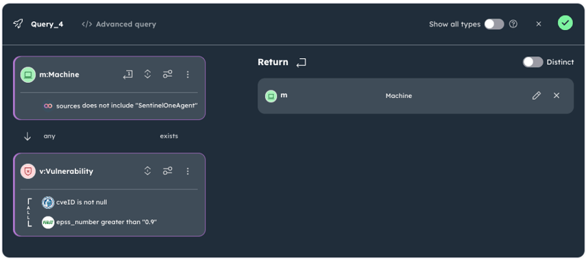The height and width of the screenshot is (261, 588).
Task: Click the Return arrow icon
Action: [x=301, y=62]
